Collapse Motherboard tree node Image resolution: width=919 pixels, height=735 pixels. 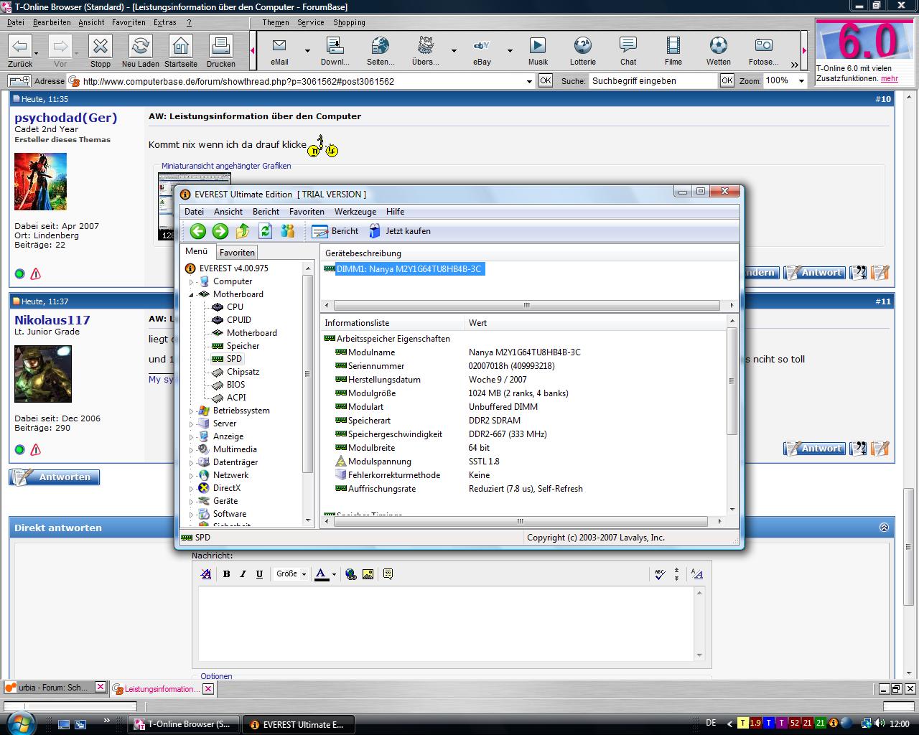point(192,294)
